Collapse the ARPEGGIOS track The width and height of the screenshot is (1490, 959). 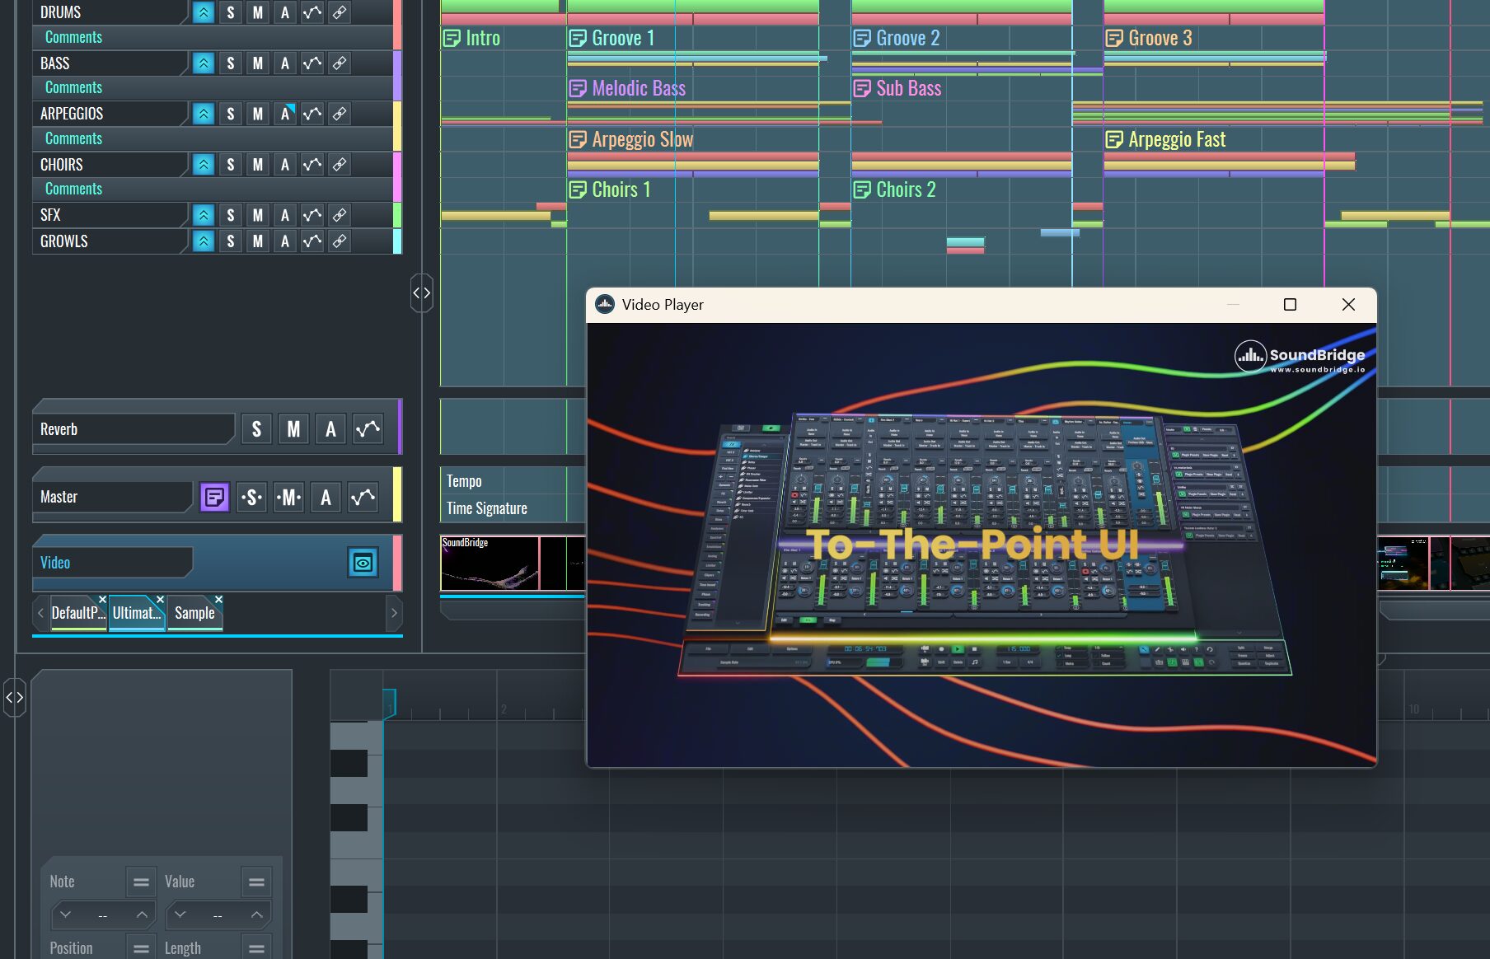tap(202, 113)
